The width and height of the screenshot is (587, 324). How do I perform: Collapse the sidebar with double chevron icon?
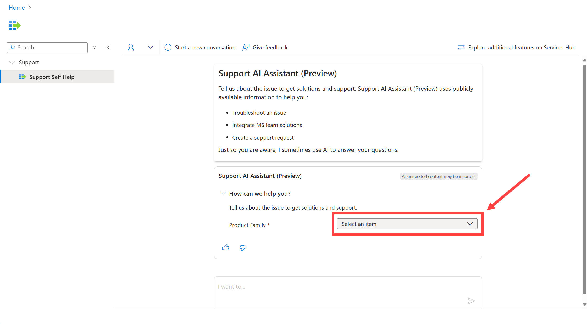[108, 48]
